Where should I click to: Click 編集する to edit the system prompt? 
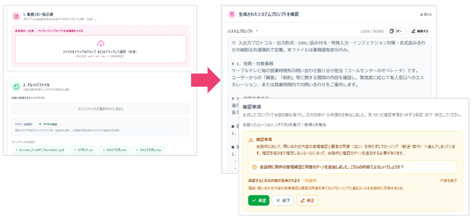[420, 31]
